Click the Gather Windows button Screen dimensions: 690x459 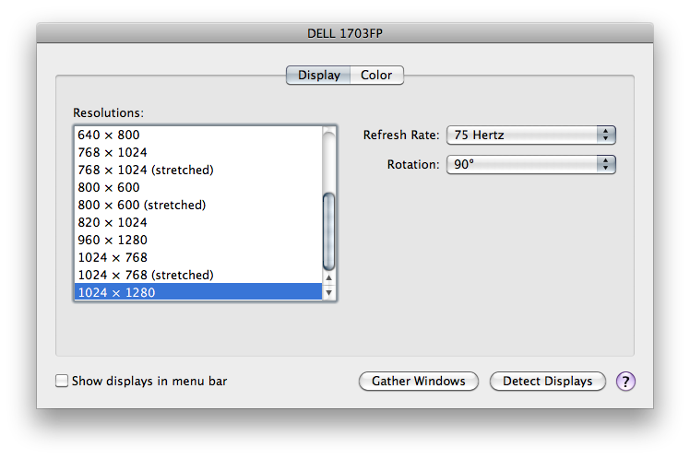419,382
